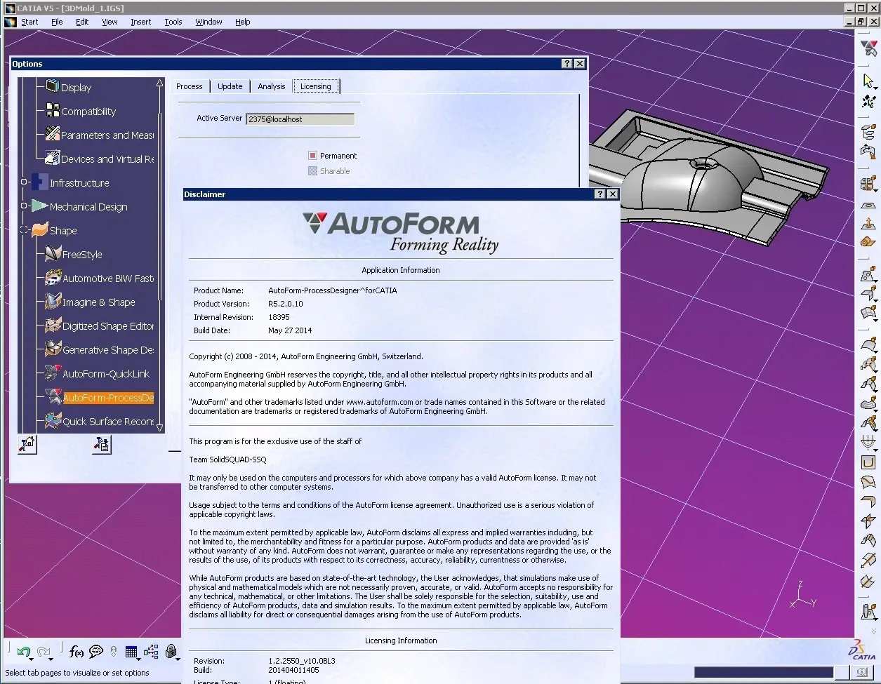Click the Active Server input field

(300, 119)
